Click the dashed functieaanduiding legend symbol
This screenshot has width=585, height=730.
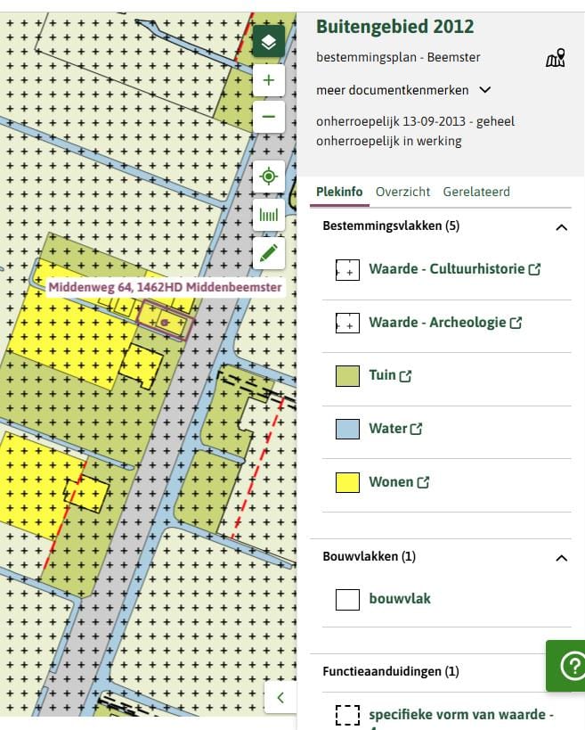point(347,715)
